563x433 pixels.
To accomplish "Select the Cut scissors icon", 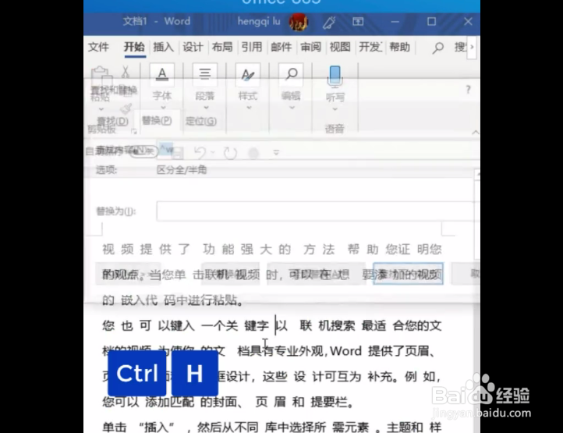I will coord(126,73).
